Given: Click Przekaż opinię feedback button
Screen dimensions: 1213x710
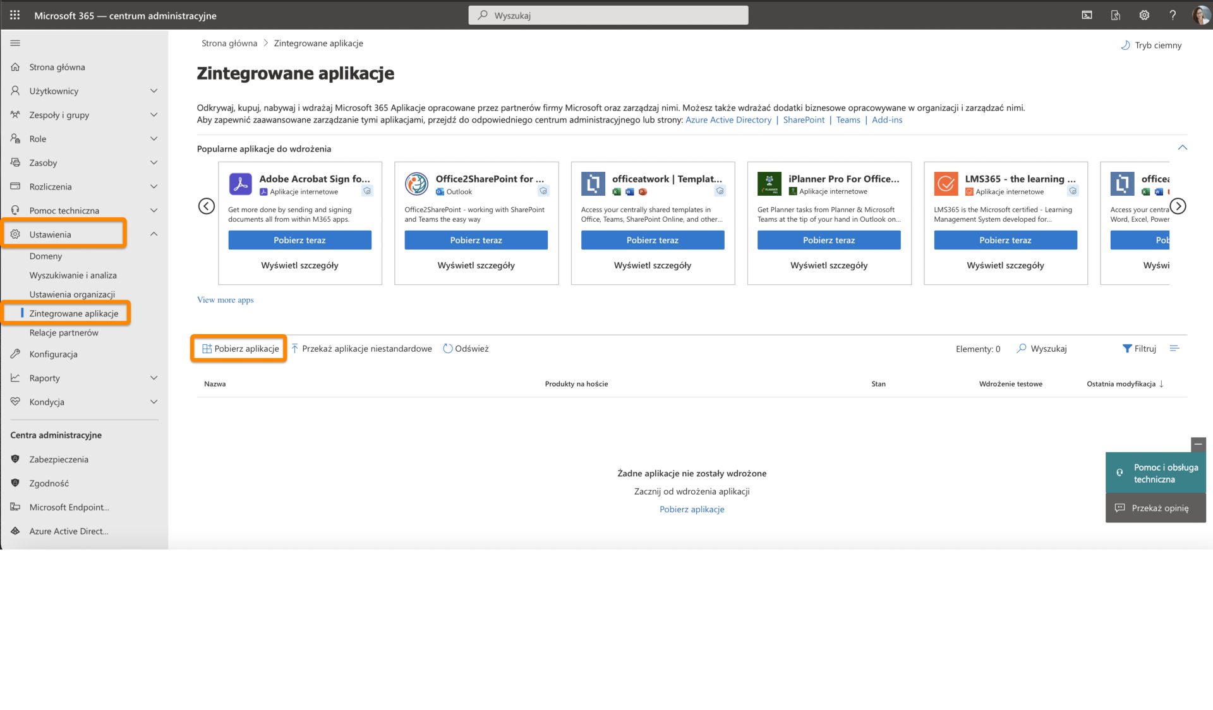Looking at the screenshot, I should tap(1156, 508).
